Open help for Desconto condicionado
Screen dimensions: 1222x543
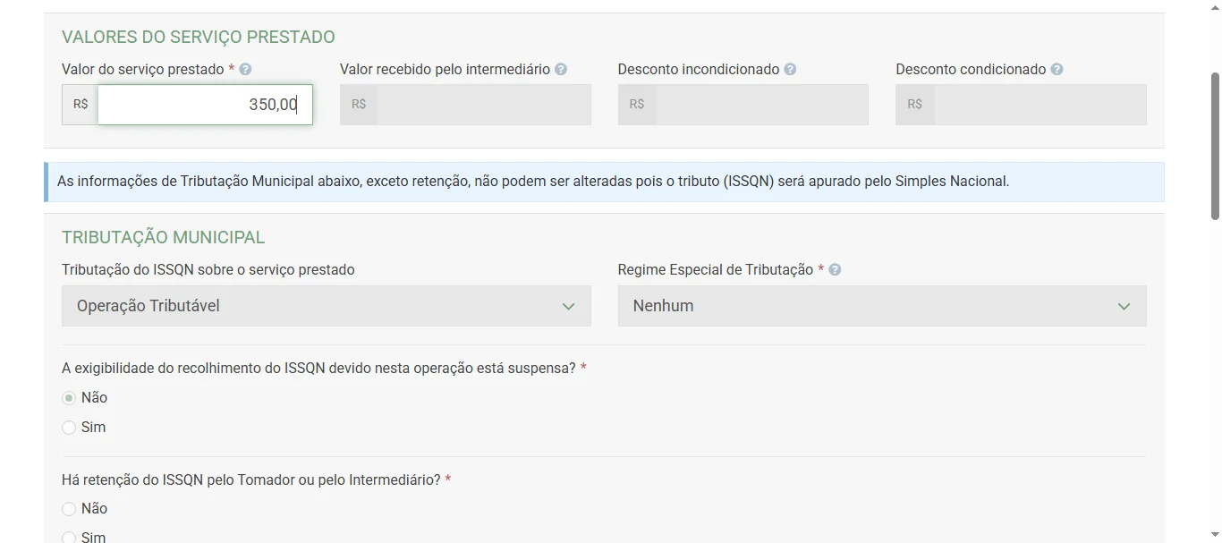(1056, 68)
